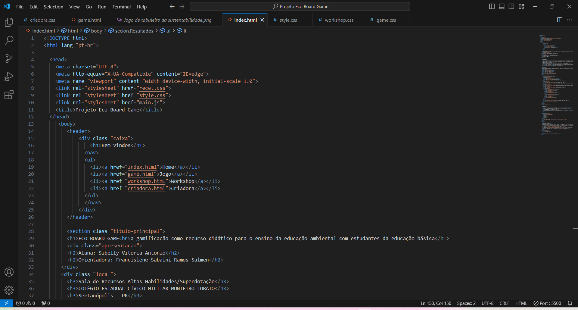Screen dimensions: 578x310
Task: Click the code minimap overview
Action: tap(556, 84)
